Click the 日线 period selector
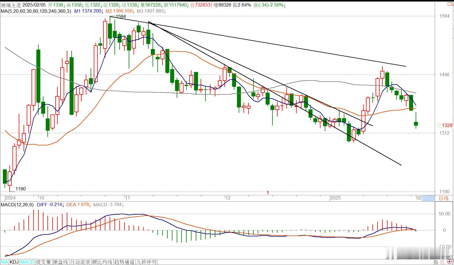The width and height of the screenshot is (454, 265). coord(443,198)
